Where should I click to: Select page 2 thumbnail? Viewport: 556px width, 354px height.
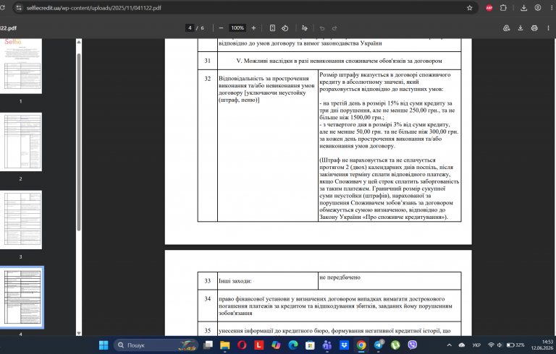coord(20,142)
